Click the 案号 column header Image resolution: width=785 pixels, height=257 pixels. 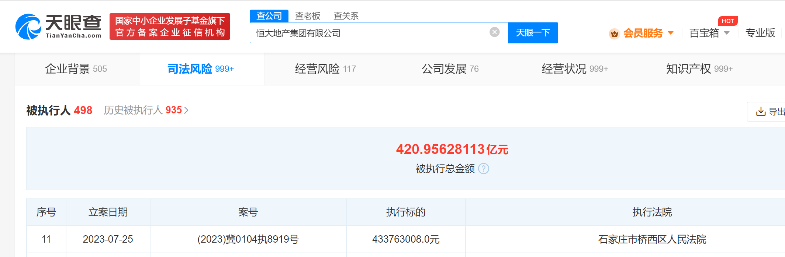tap(248, 212)
